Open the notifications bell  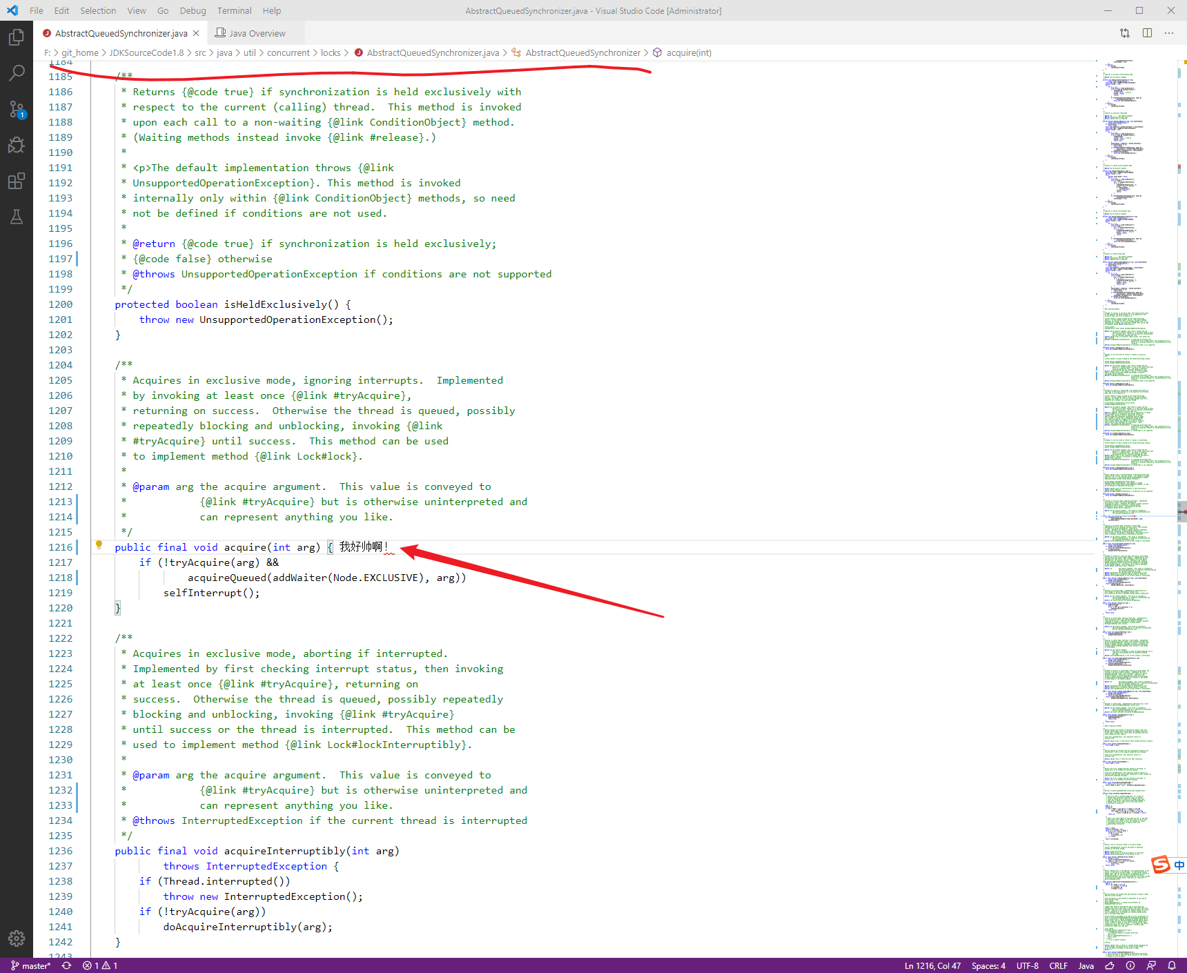coord(1172,965)
